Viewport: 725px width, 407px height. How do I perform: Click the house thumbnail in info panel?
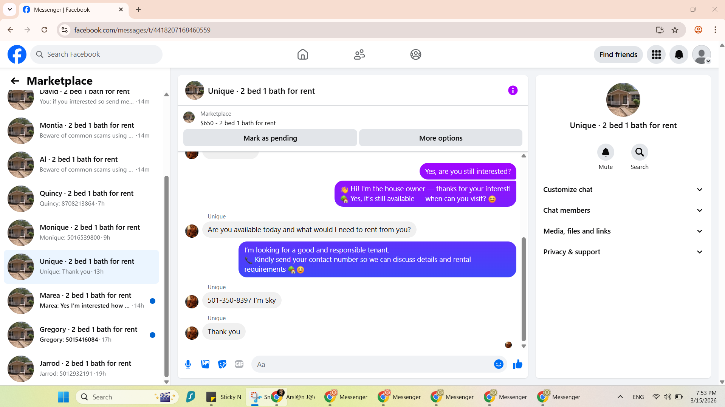(623, 100)
